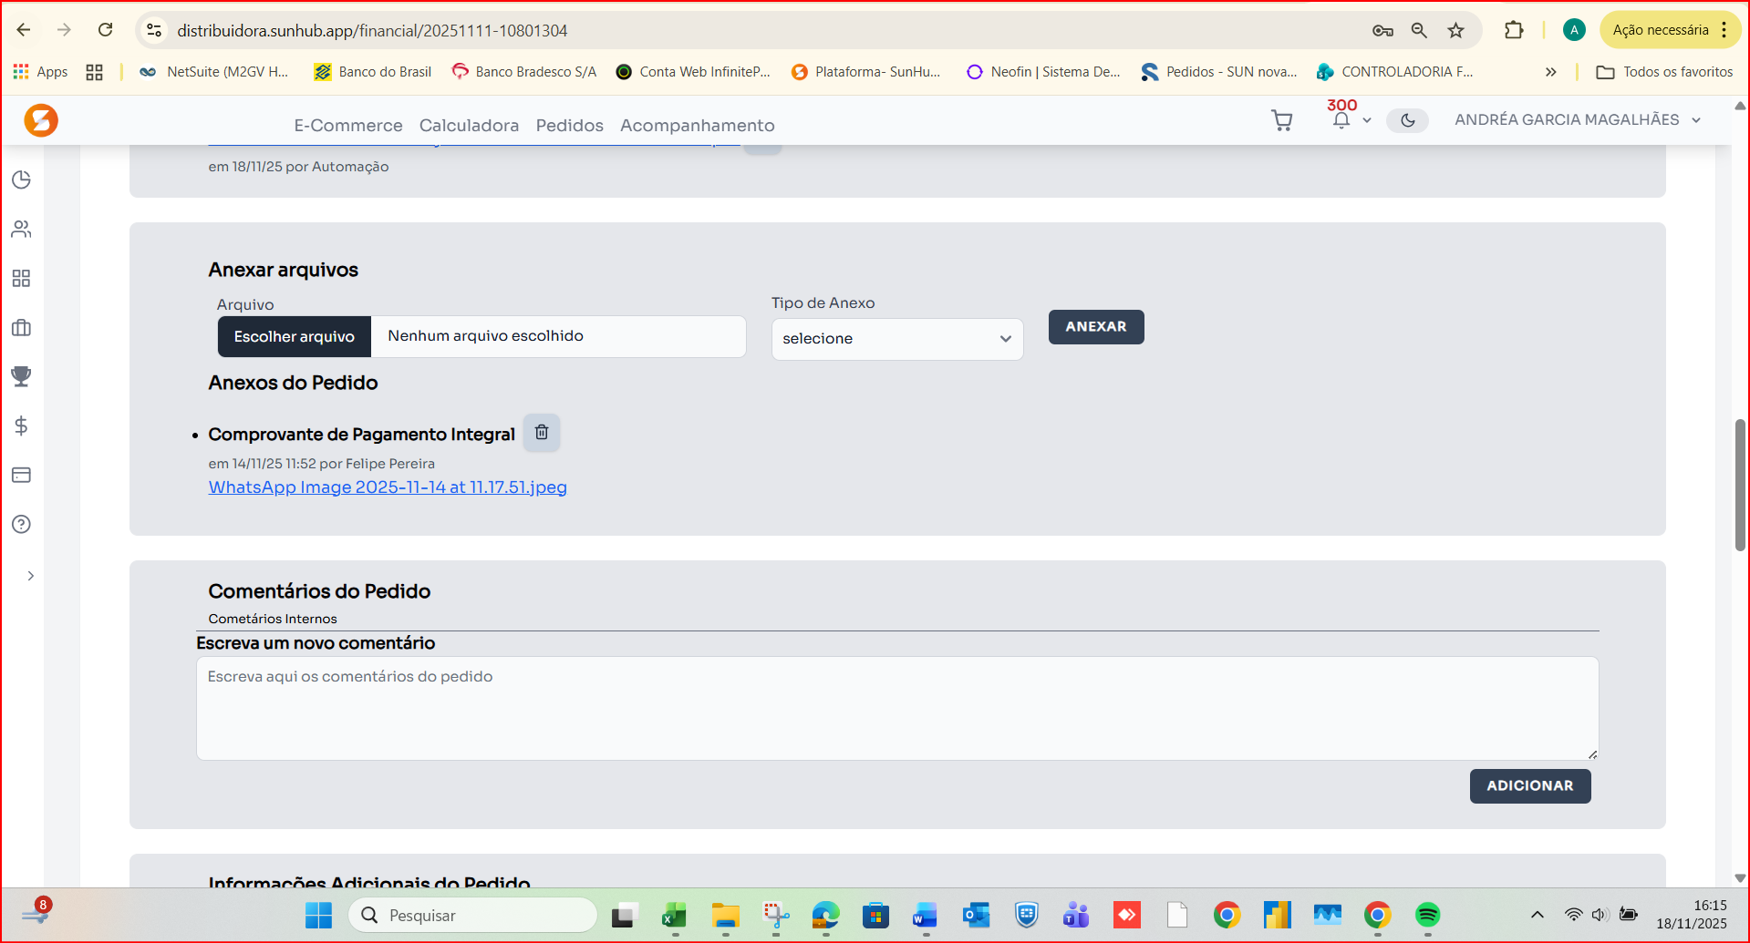Image resolution: width=1750 pixels, height=943 pixels.
Task: Expand the collapsed sidebar with chevron
Action: coord(30,576)
